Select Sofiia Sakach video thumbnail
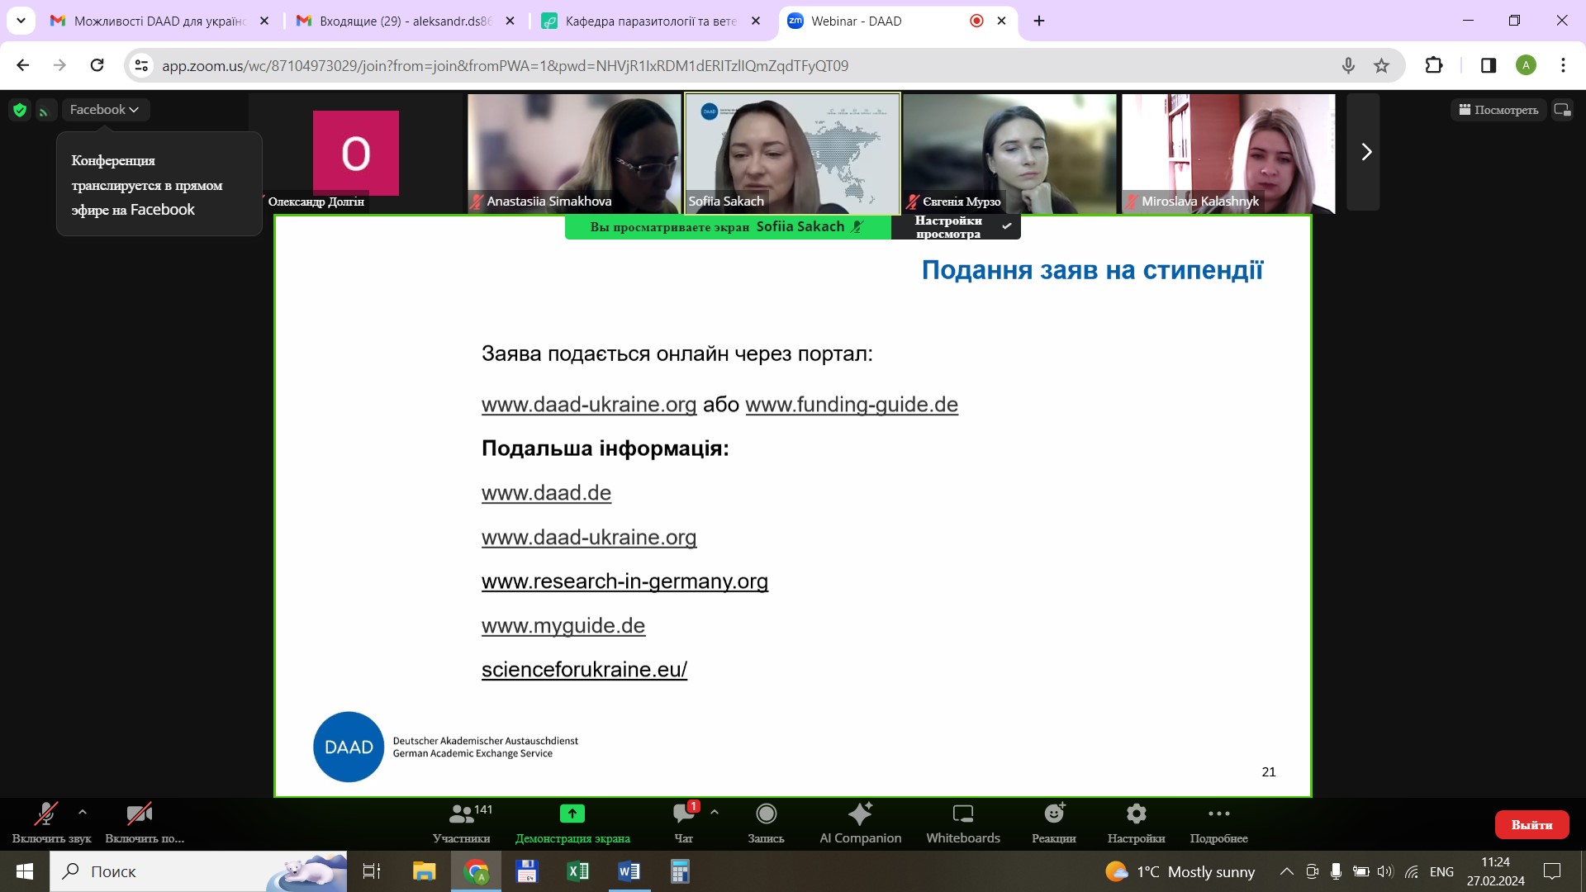The image size is (1586, 892). coord(792,153)
